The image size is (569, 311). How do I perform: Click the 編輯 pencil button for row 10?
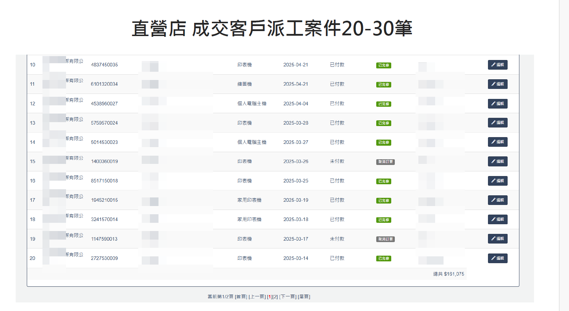(x=497, y=65)
